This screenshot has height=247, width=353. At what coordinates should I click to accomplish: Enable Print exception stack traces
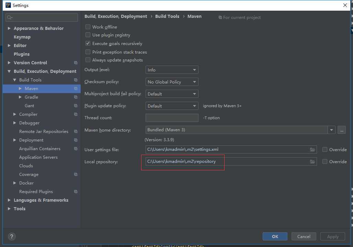point(88,52)
